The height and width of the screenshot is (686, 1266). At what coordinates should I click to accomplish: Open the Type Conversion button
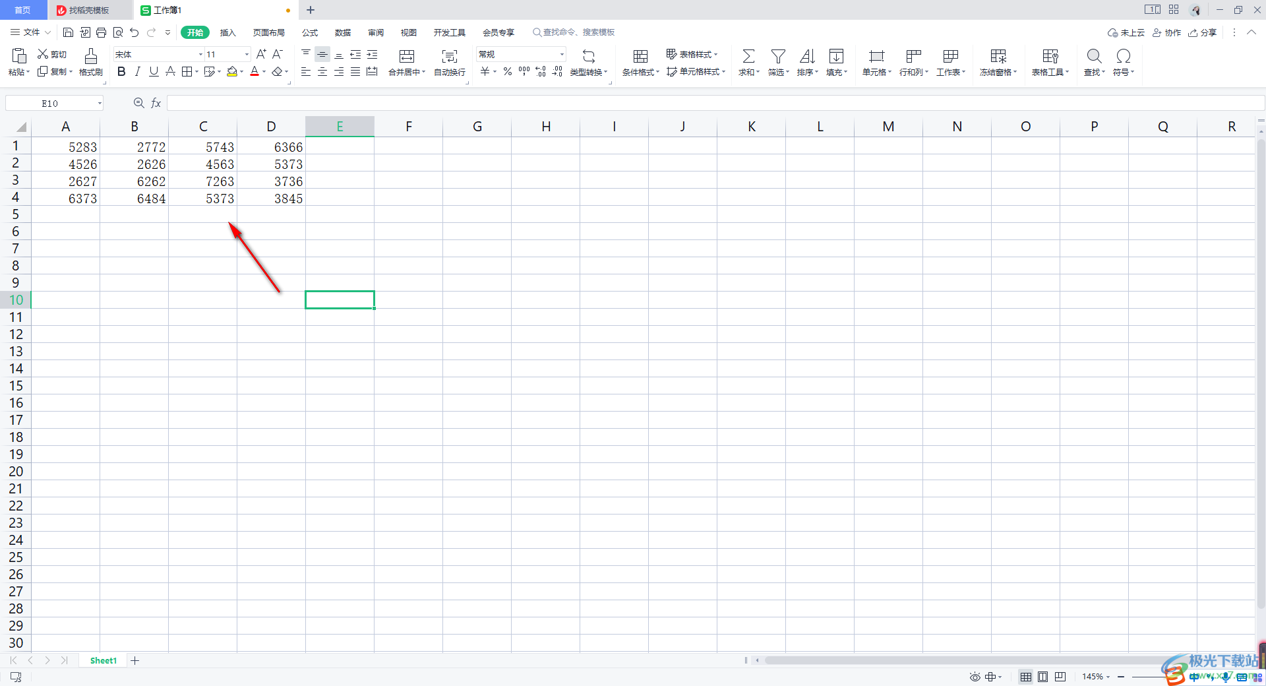(x=589, y=63)
